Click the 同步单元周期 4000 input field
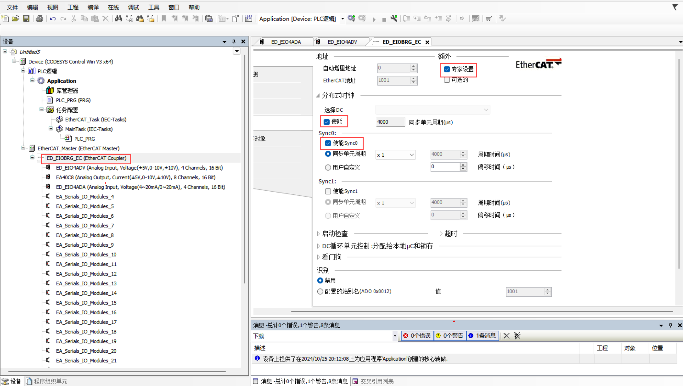This screenshot has height=386, width=683. click(390, 122)
